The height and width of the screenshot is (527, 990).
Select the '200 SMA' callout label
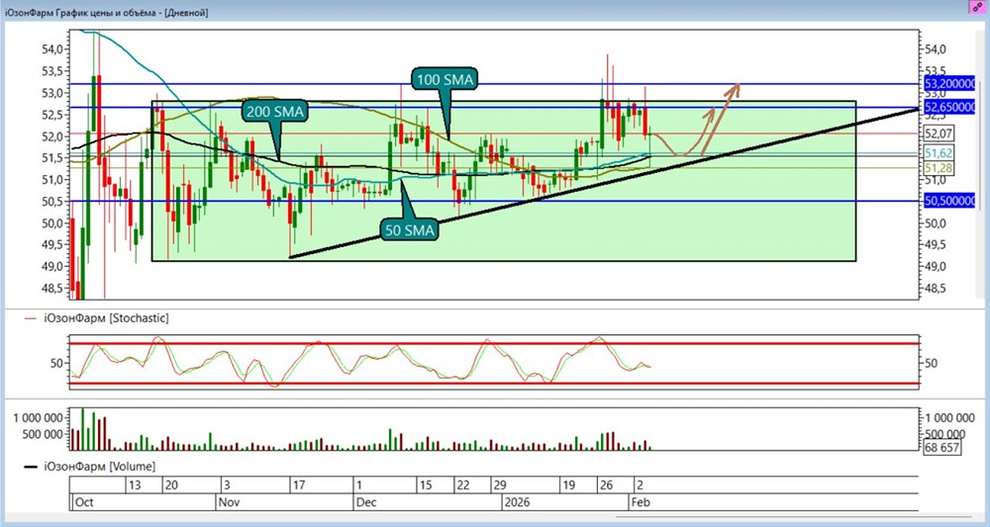coord(273,112)
